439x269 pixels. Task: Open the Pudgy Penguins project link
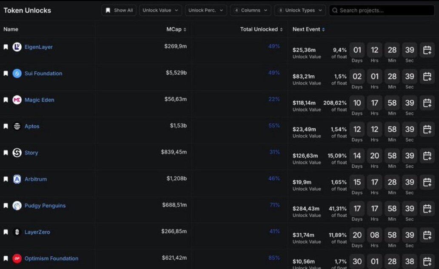(45, 206)
